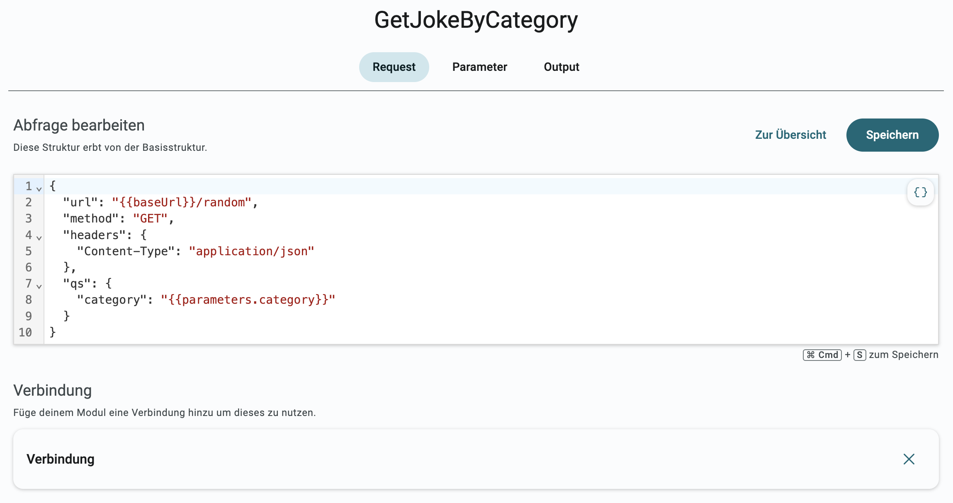953x503 pixels.
Task: Collapse the headers block fold arrow
Action: (39, 238)
